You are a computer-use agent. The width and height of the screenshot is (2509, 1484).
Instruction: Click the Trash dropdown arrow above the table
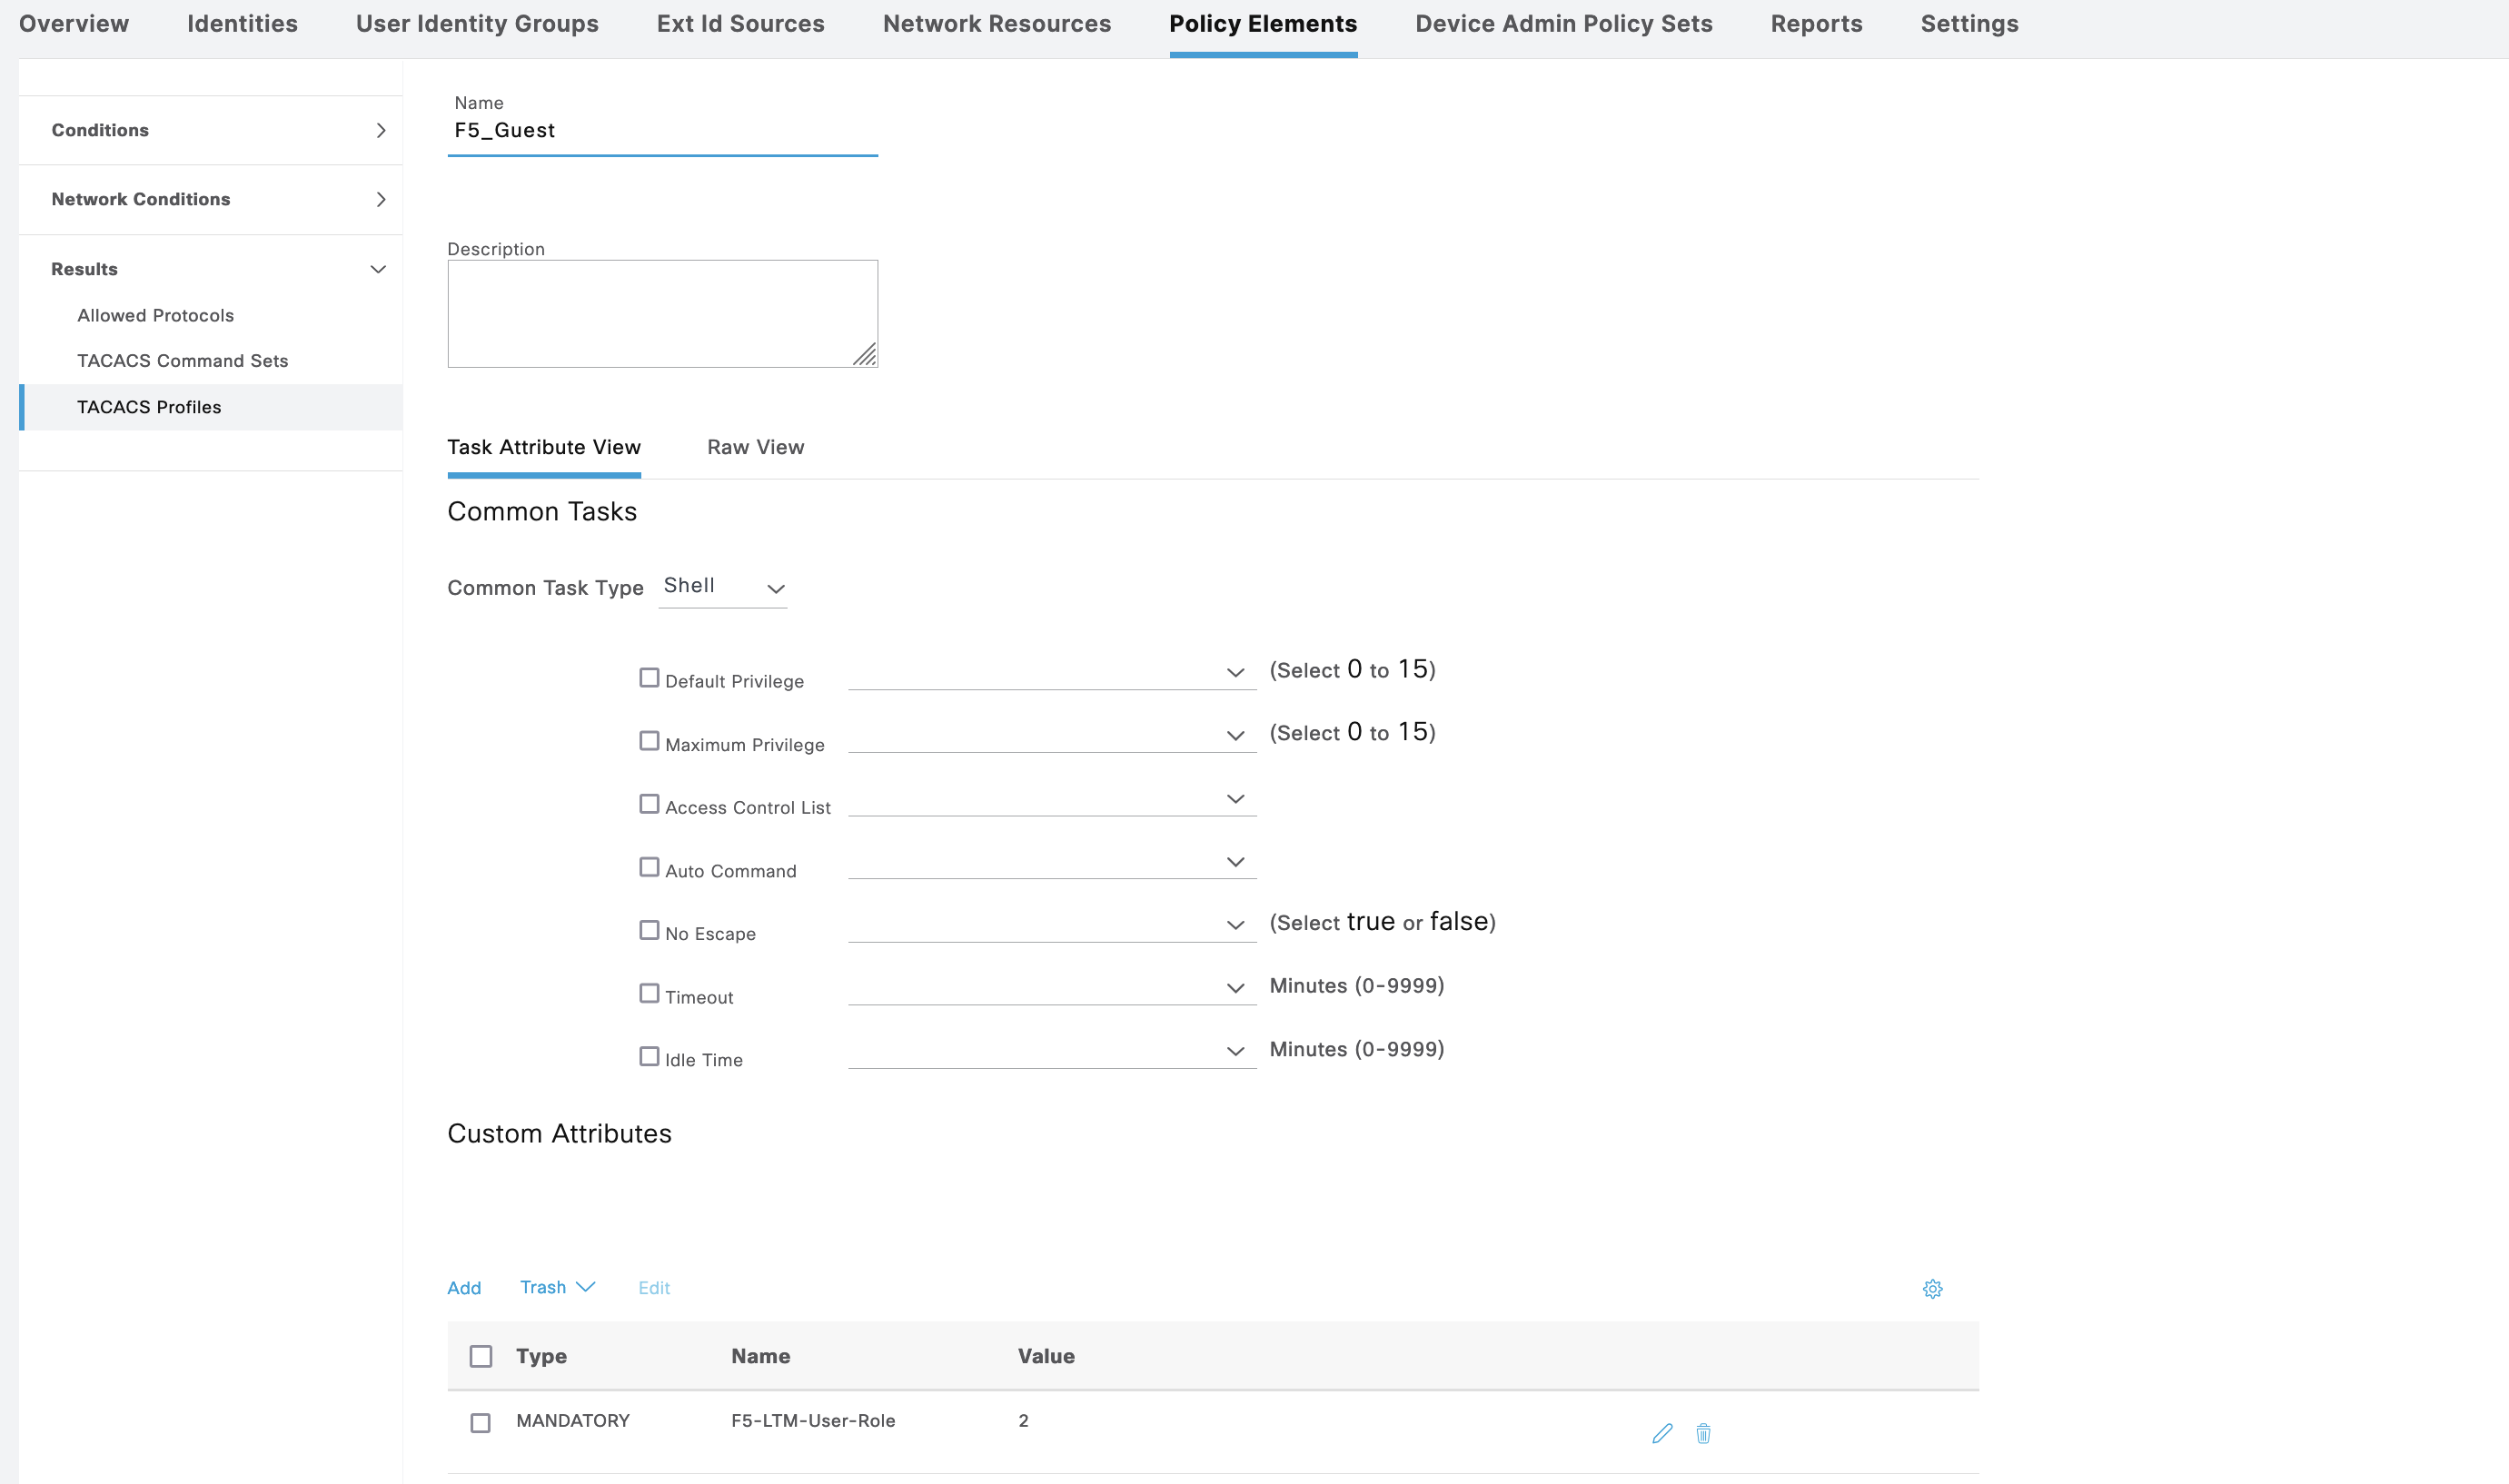point(586,1287)
